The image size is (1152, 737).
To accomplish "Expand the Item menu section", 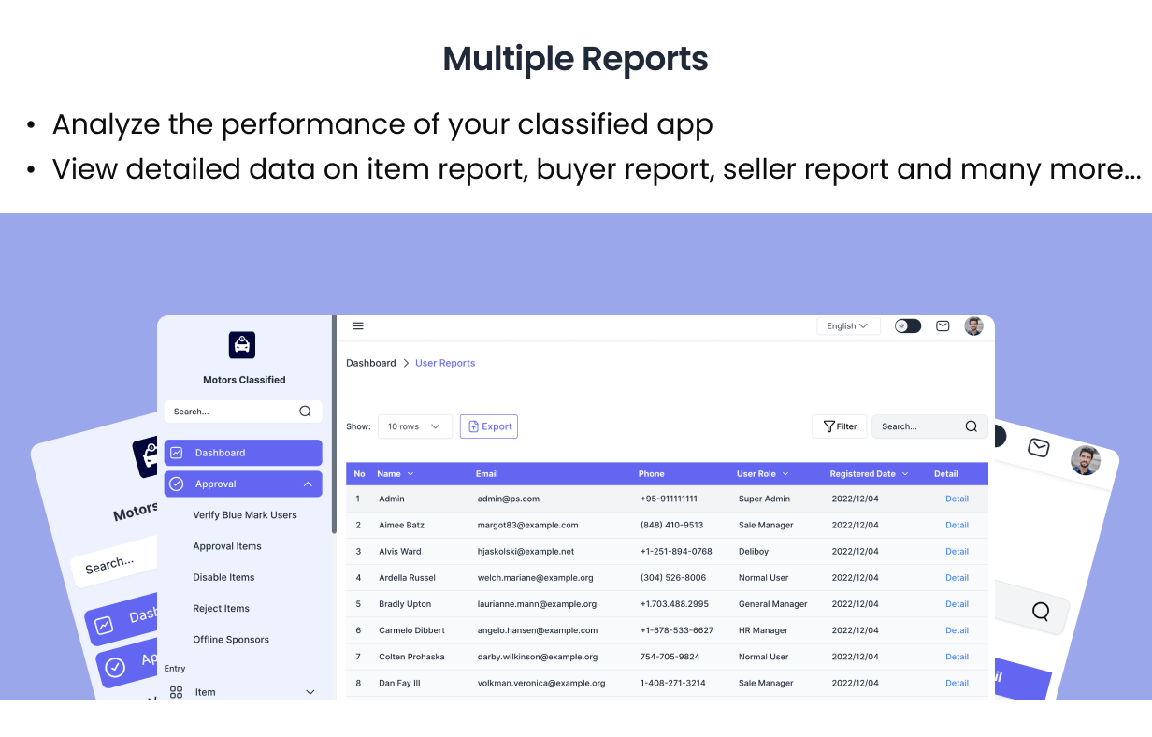I will [x=310, y=692].
